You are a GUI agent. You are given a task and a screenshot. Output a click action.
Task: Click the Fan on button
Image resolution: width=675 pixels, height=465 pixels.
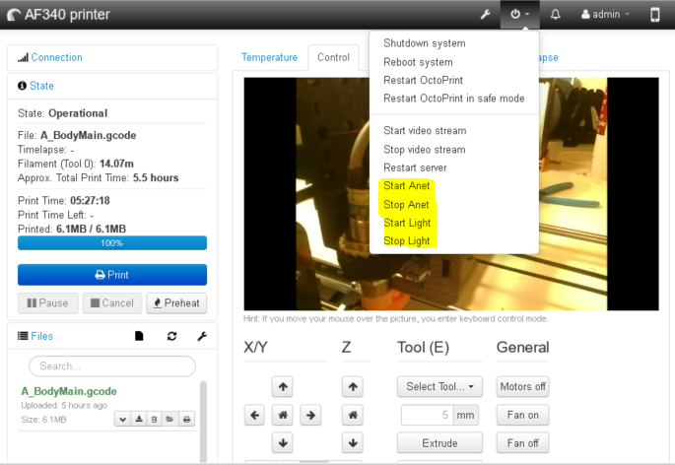tap(522, 415)
